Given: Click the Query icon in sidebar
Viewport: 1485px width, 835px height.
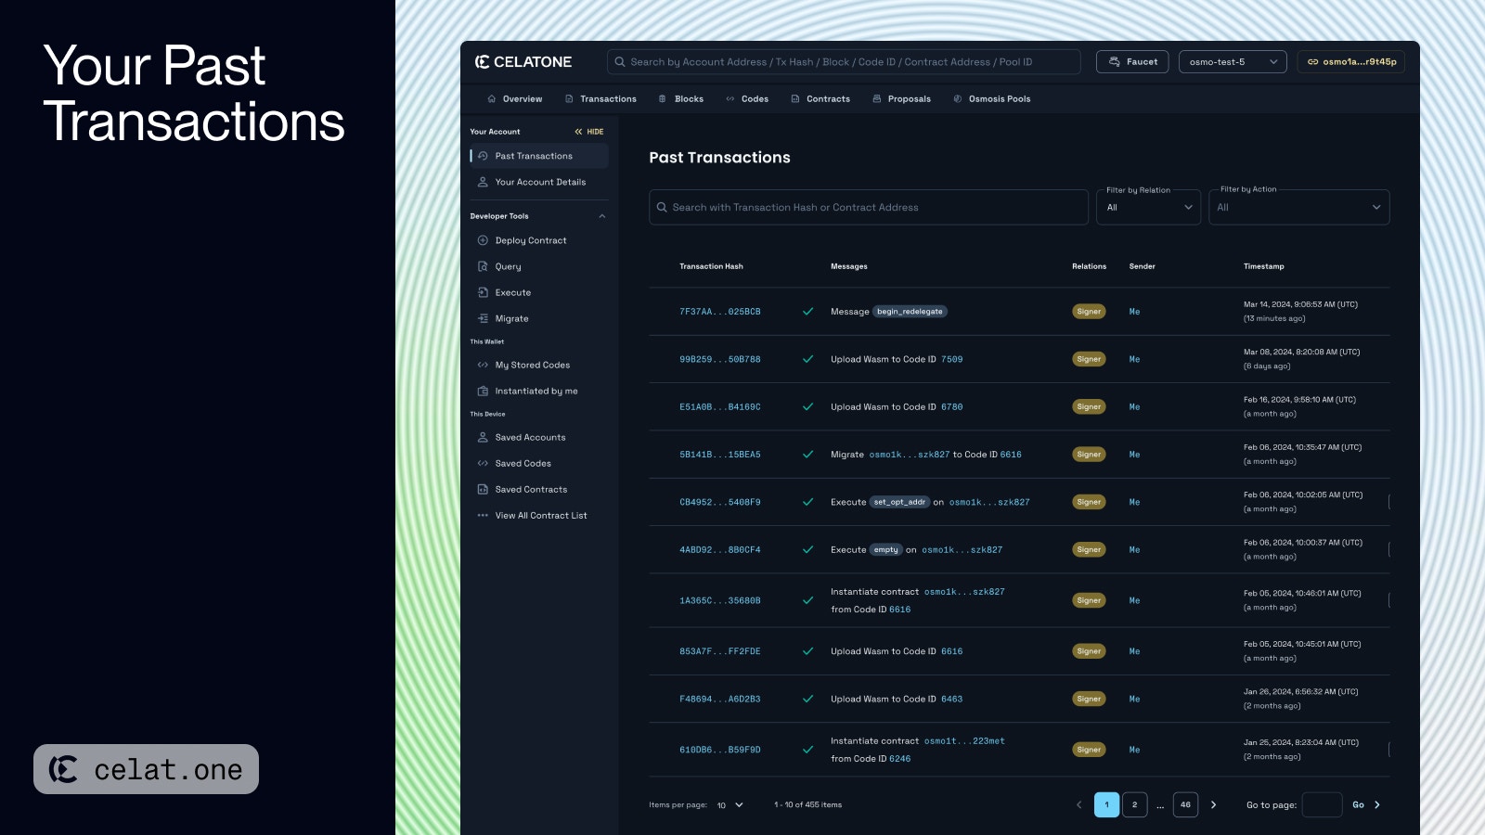Looking at the screenshot, I should [483, 266].
